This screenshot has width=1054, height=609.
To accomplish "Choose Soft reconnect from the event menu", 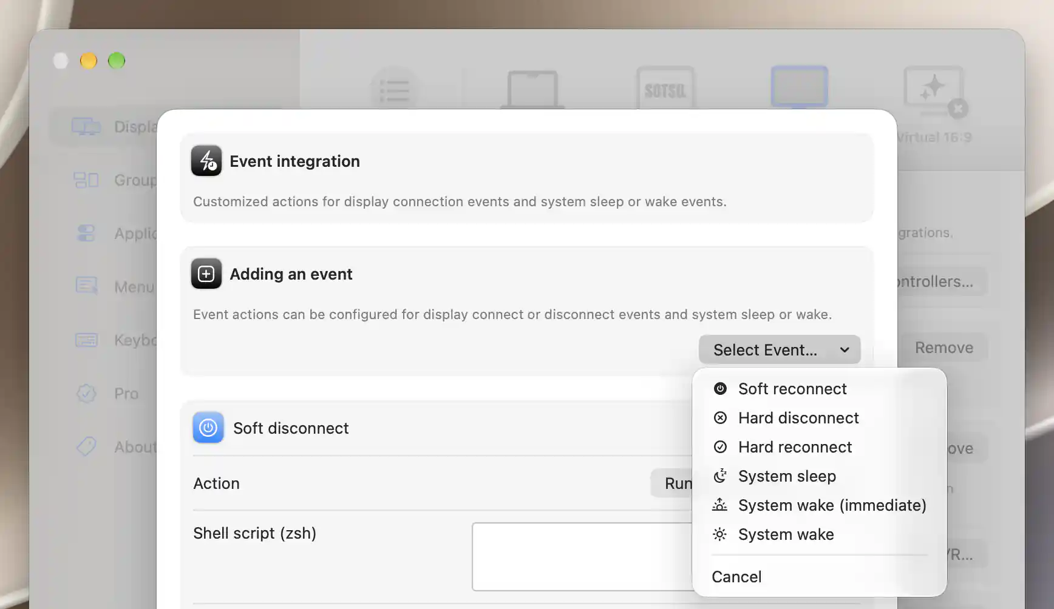I will pos(819,389).
